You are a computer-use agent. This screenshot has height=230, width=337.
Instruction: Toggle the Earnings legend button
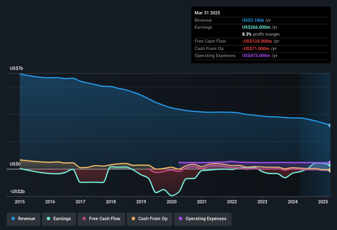coord(59,219)
